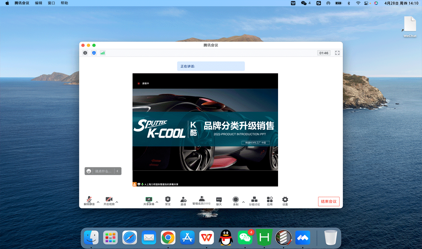422x249 pixels.
Task: Open AirDrop status in menu bar
Action: pos(328,3)
